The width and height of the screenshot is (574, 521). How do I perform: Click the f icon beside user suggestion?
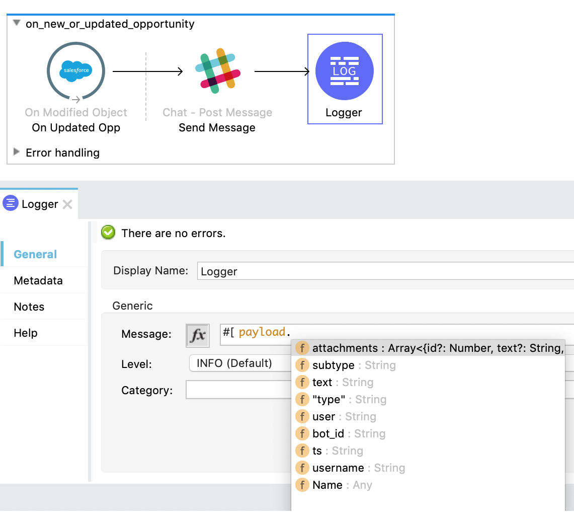pyautogui.click(x=302, y=416)
